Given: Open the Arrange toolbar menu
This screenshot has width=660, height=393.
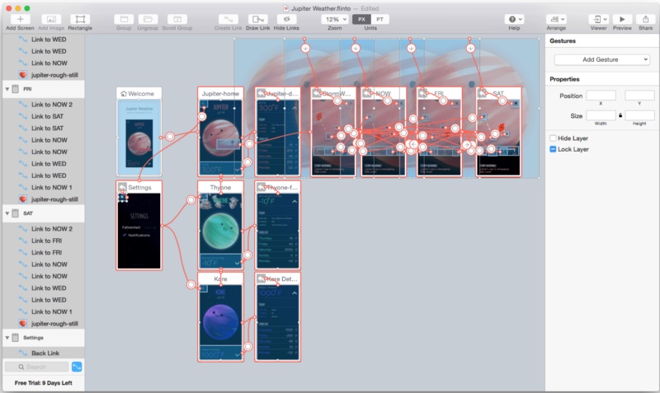Looking at the screenshot, I should point(556,18).
